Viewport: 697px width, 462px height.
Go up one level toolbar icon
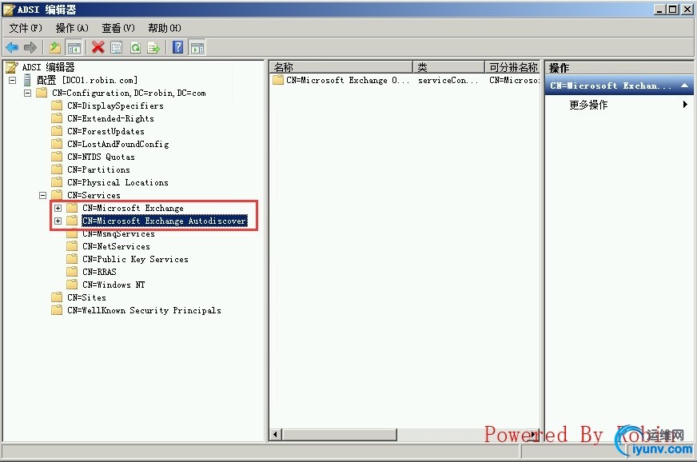click(x=54, y=47)
